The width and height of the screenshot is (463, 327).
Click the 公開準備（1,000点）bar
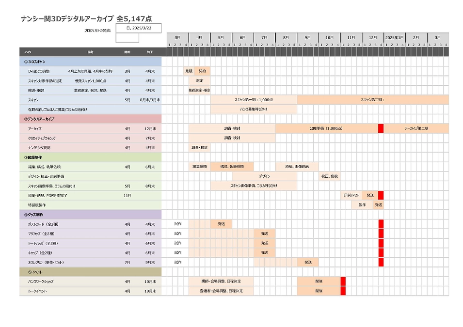point(326,128)
